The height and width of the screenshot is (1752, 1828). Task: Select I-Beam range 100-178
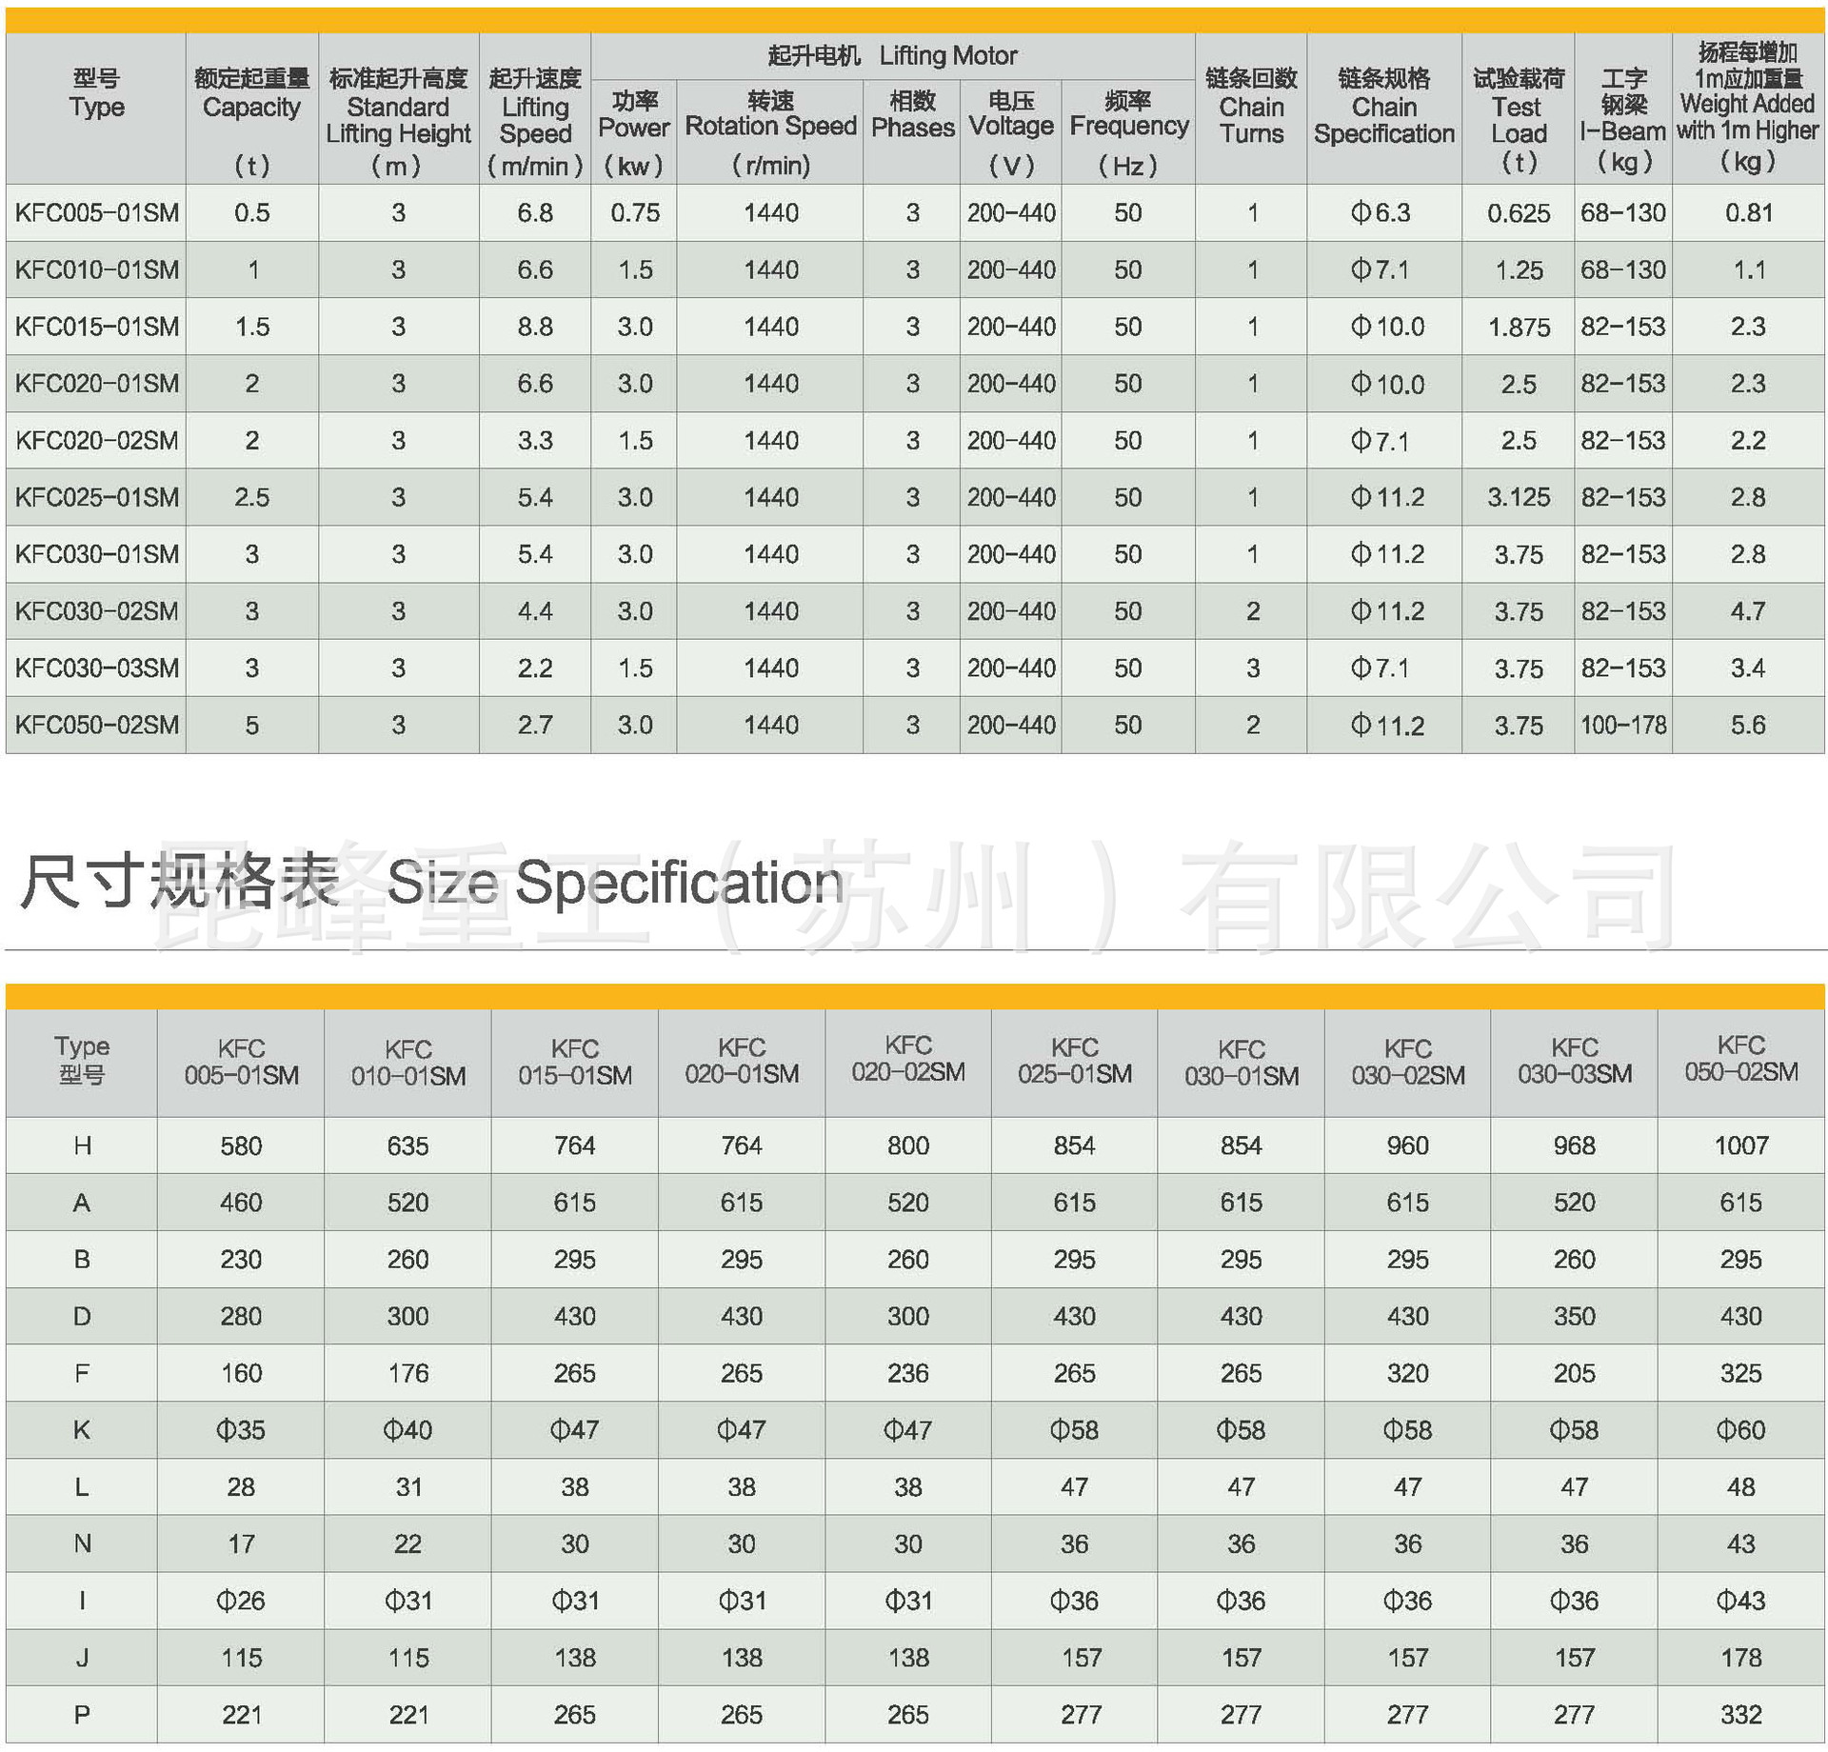(x=1623, y=726)
